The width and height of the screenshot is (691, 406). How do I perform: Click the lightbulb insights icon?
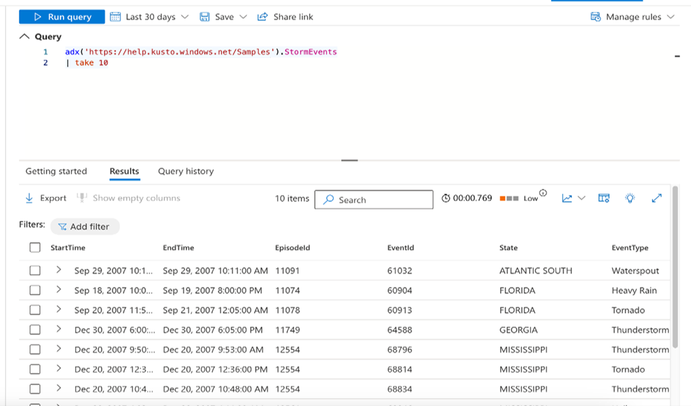click(630, 198)
